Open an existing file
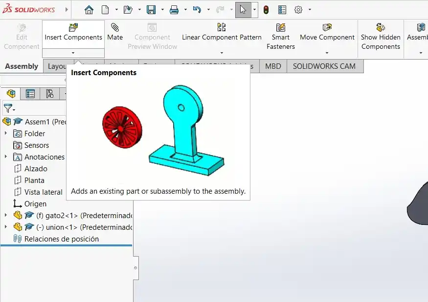This screenshot has width=428, height=302. click(128, 10)
